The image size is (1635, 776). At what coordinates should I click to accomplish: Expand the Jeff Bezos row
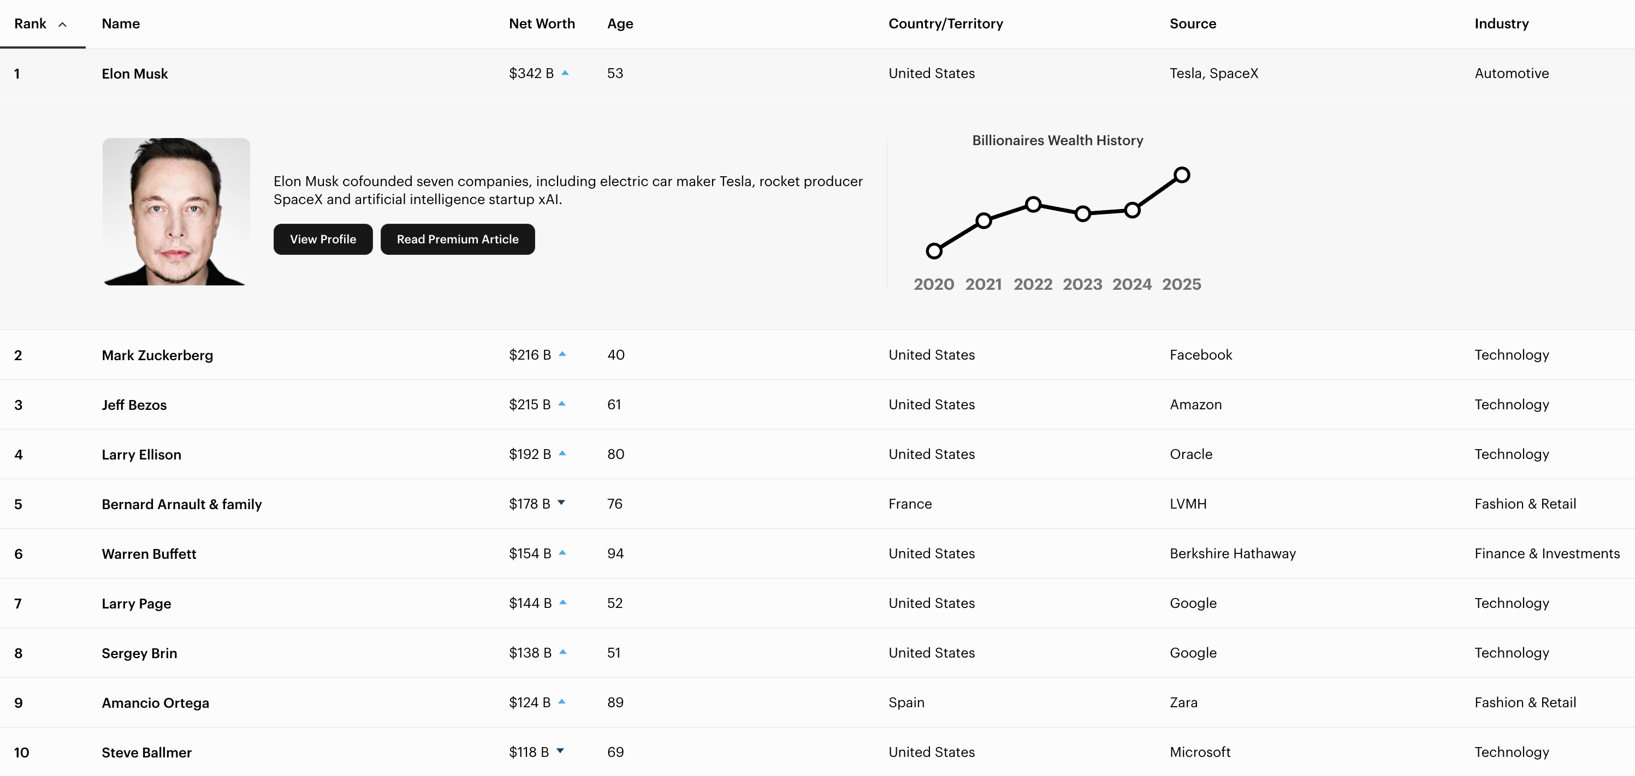(134, 405)
